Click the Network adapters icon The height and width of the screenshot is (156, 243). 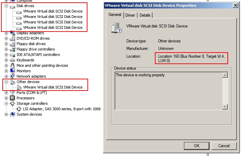[x=13, y=76]
